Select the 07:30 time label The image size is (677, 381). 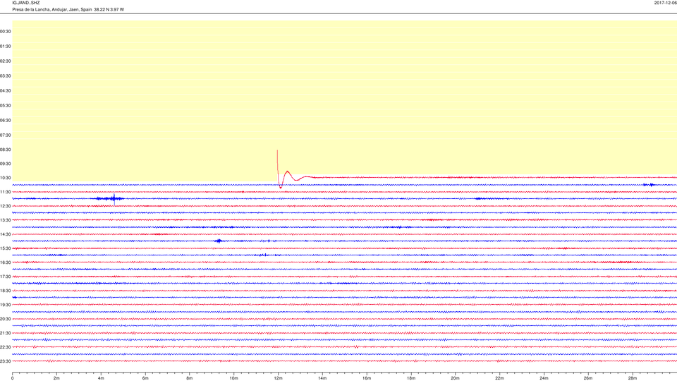tap(6, 135)
